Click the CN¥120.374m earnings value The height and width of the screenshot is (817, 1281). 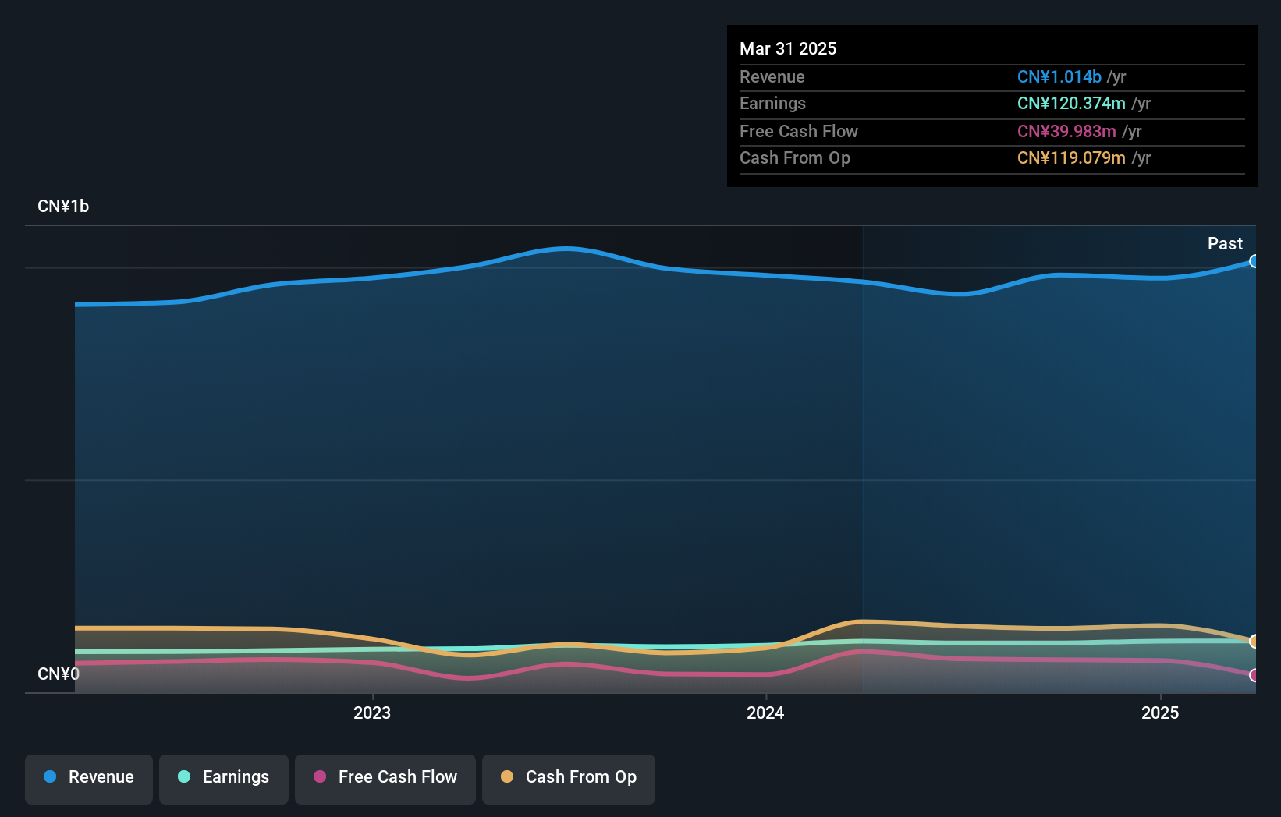pyautogui.click(x=1071, y=103)
